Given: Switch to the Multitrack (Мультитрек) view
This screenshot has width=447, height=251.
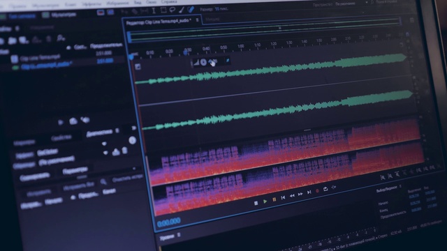Looking at the screenshot, I should 59,14.
